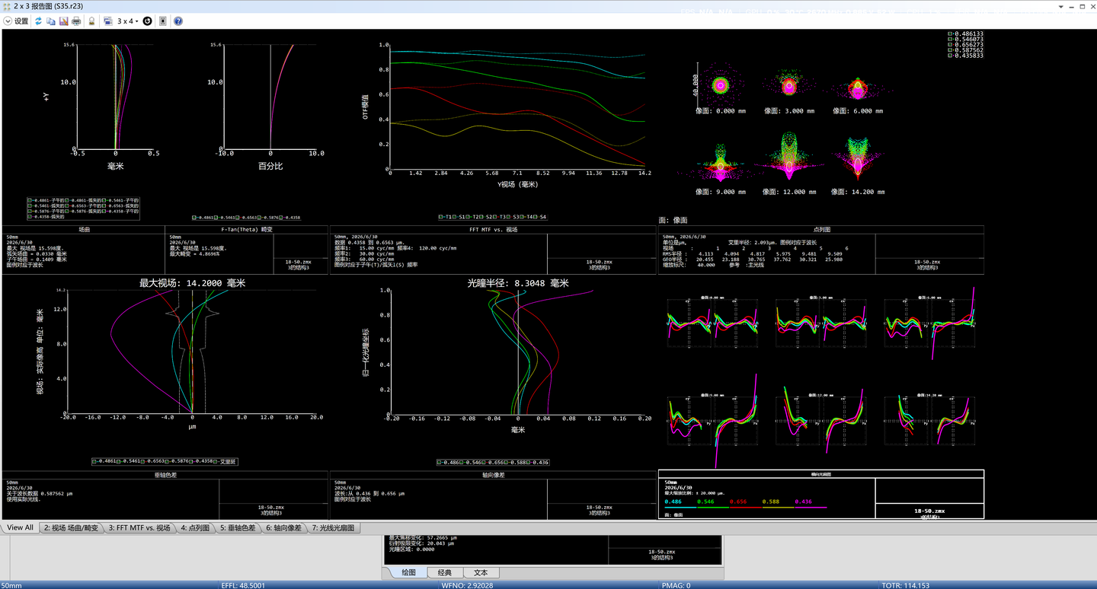The height and width of the screenshot is (589, 1097).
Task: Click the 垂轴色差 panel title
Action: (165, 475)
